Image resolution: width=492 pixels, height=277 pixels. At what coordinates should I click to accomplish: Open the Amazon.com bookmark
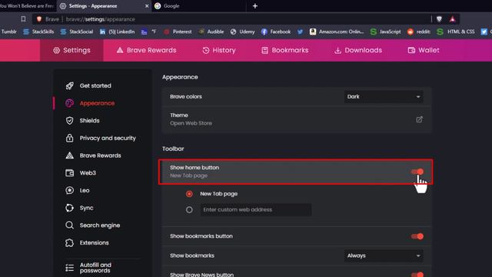click(x=337, y=32)
